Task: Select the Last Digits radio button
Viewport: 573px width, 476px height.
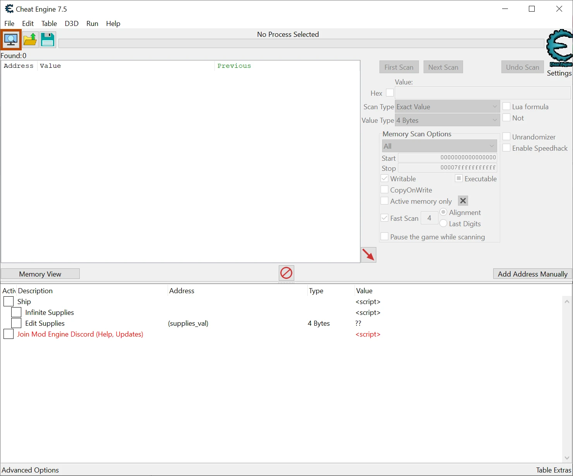Action: click(443, 223)
